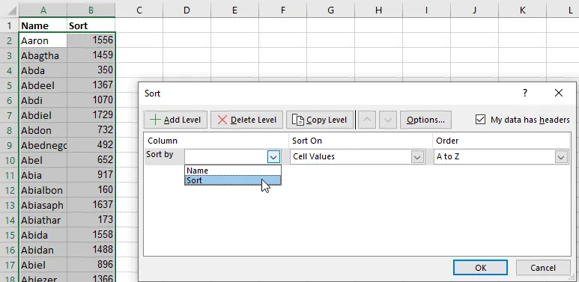Click the Cancel button
The height and width of the screenshot is (282, 579).
click(542, 268)
